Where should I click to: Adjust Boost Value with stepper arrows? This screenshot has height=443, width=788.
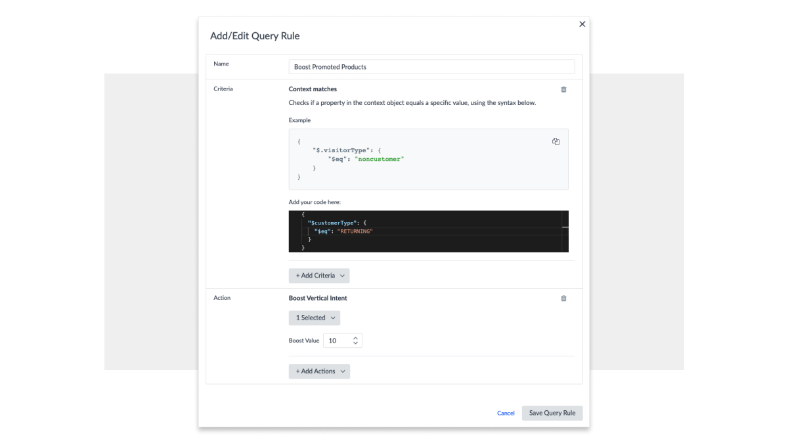(x=355, y=341)
